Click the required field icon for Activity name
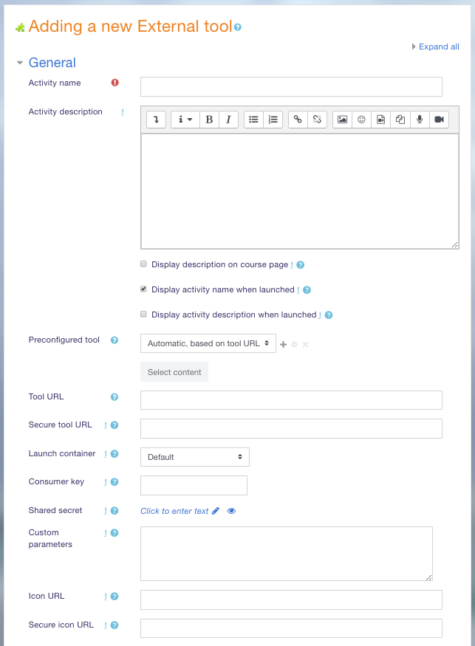 click(x=115, y=83)
